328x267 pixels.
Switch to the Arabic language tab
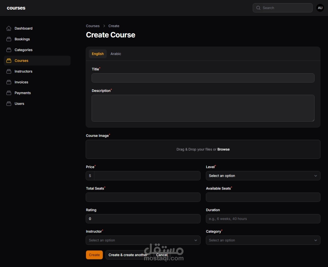(x=116, y=54)
